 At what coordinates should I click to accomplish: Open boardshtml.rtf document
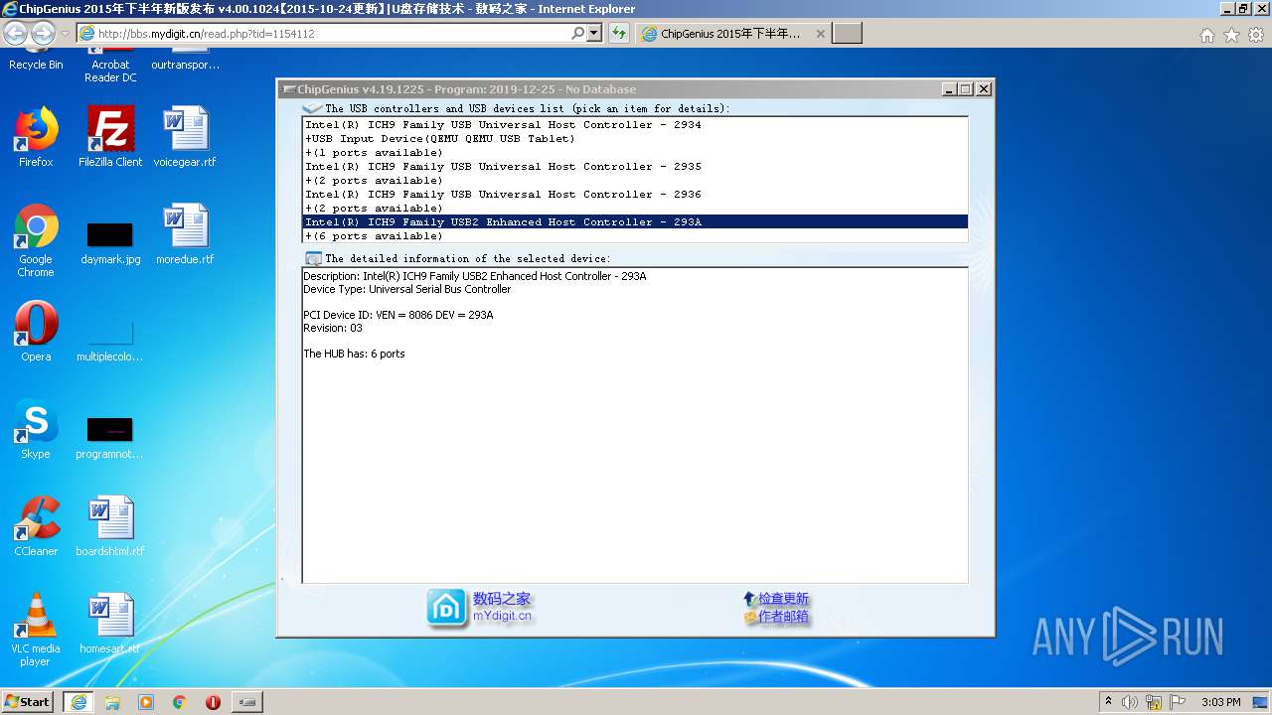tap(110, 526)
